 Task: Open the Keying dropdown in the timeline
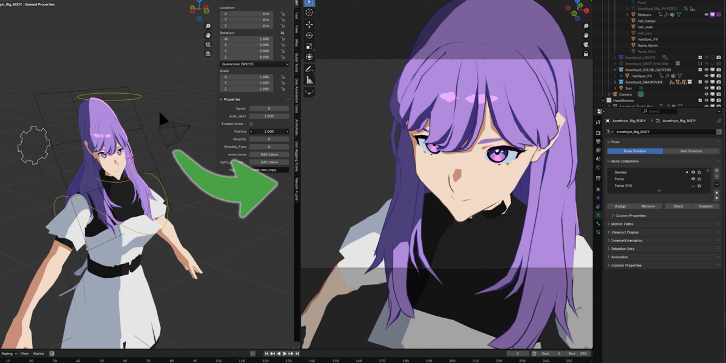[x=8, y=353]
